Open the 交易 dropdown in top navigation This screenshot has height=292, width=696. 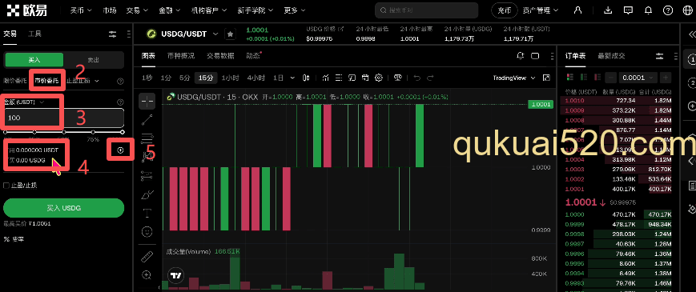pyautogui.click(x=137, y=10)
